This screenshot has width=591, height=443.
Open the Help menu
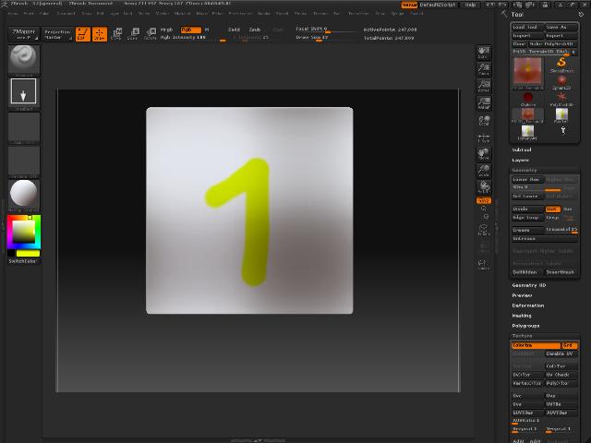[x=470, y=5]
